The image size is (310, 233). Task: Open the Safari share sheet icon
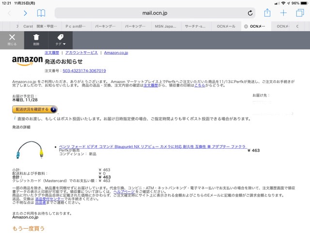pos(267,13)
